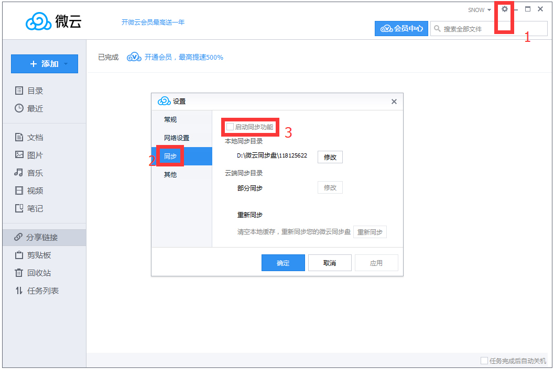554x369 pixels.
Task: Open the 文档 (Documents) section
Action: pyautogui.click(x=29, y=137)
